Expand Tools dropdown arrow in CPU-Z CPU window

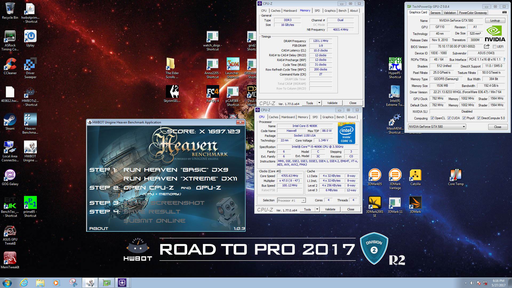coord(317,209)
